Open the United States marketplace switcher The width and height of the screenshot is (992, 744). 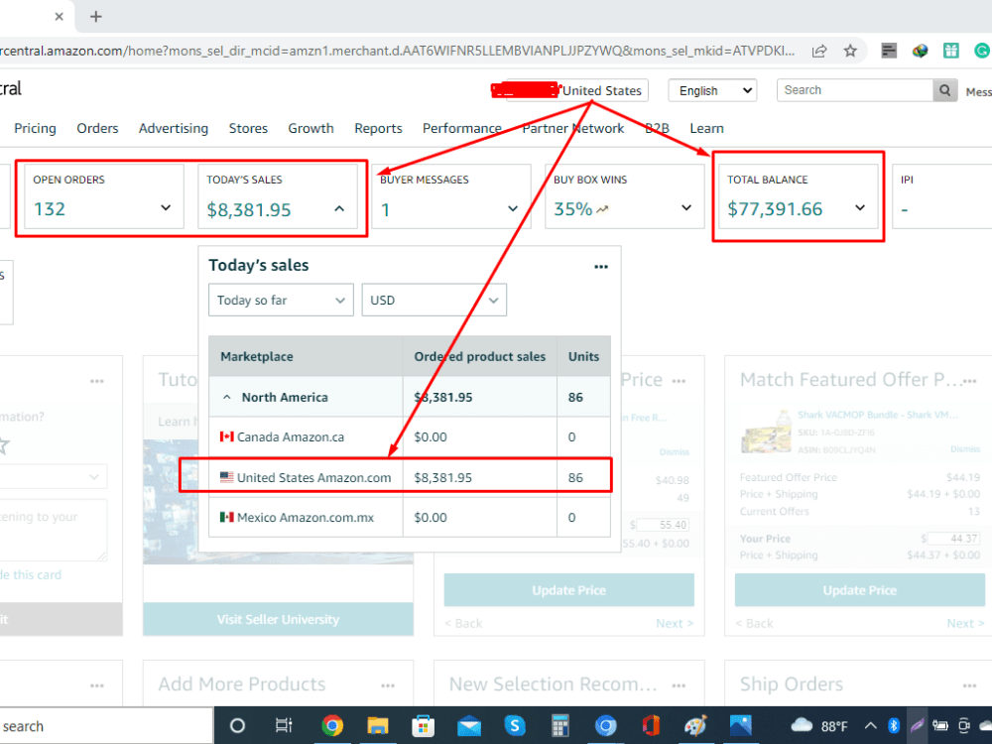click(602, 90)
